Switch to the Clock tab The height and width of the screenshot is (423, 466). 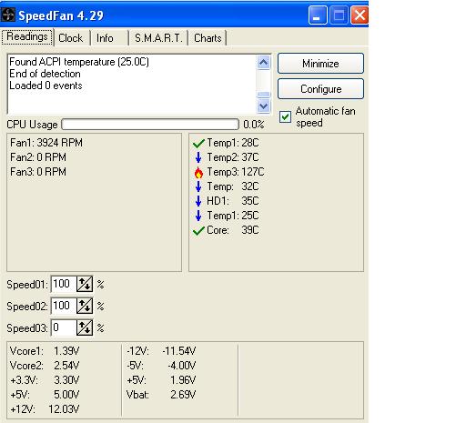71,38
